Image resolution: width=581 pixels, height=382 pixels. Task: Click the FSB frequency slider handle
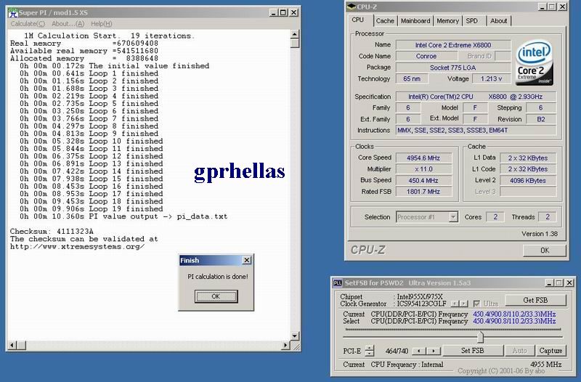pyautogui.click(x=480, y=337)
